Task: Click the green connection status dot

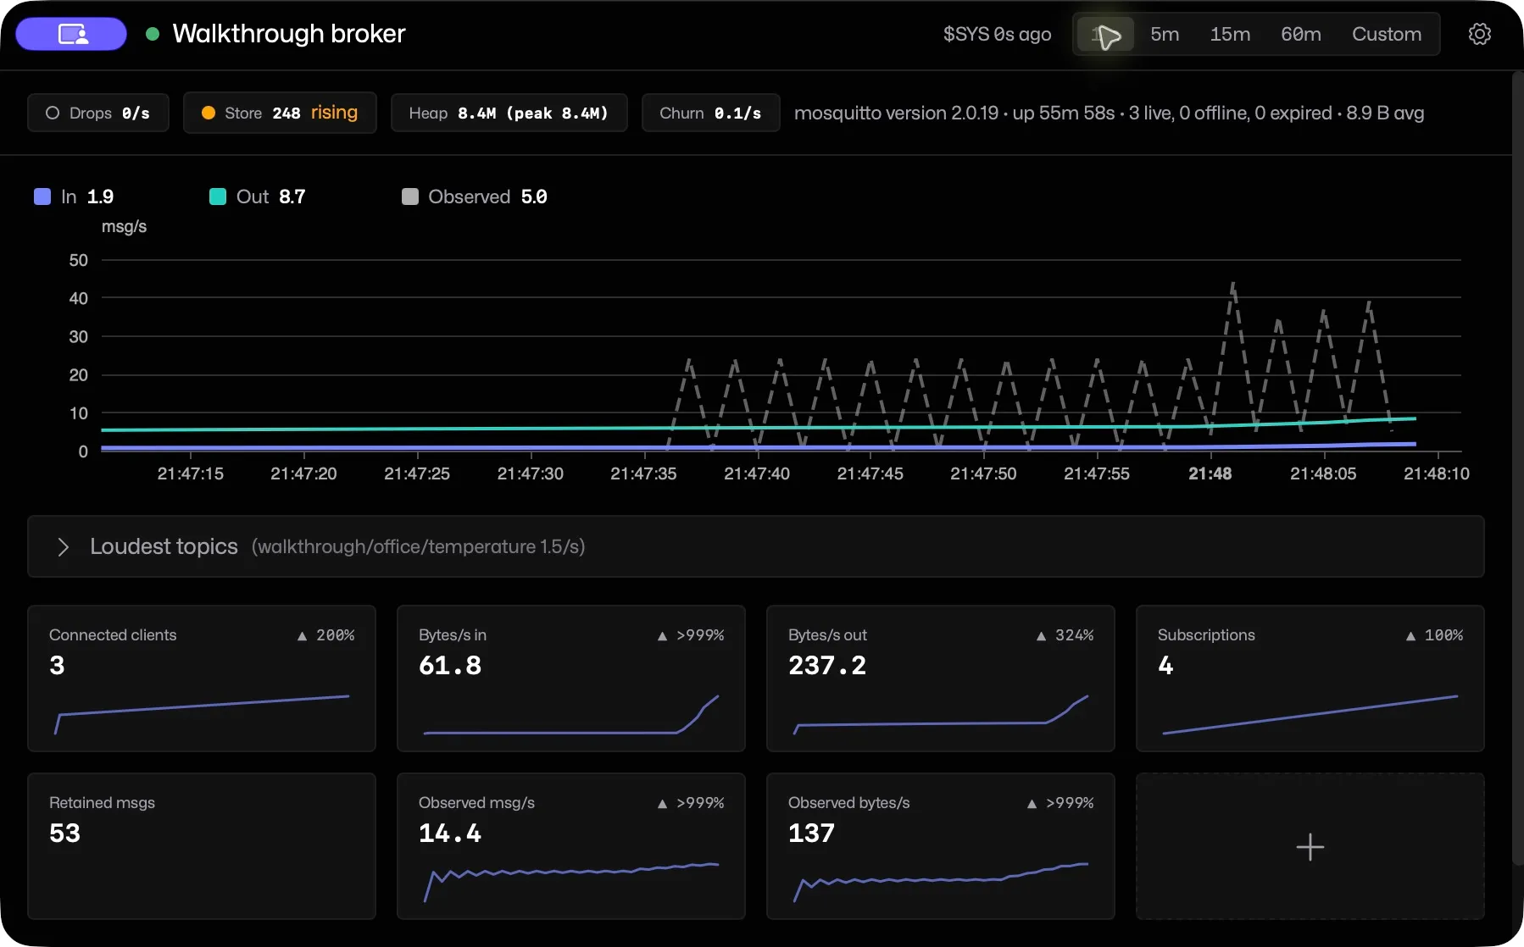Action: (x=153, y=34)
